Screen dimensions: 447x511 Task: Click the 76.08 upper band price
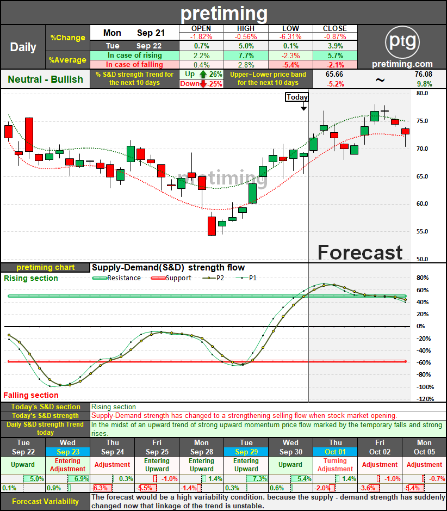click(x=423, y=75)
